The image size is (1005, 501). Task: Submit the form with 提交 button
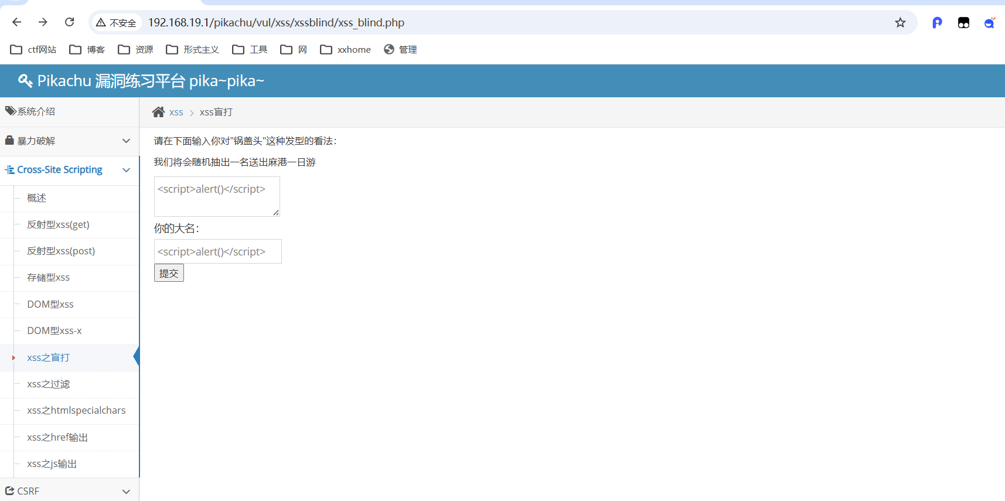click(169, 273)
